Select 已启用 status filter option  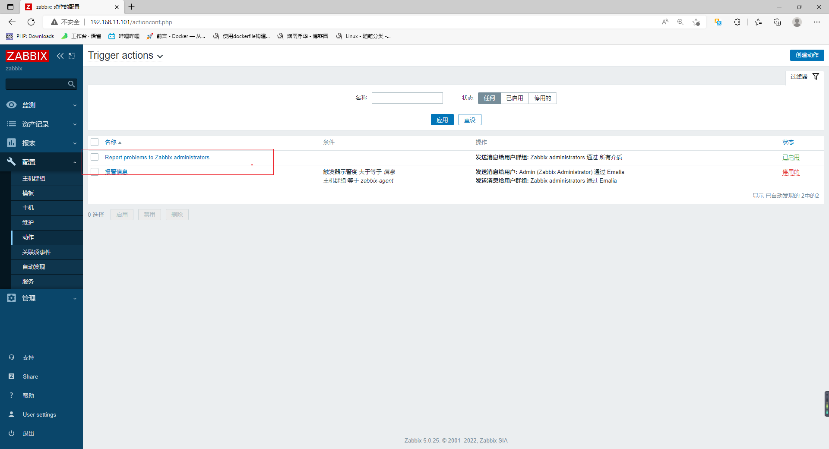click(515, 98)
